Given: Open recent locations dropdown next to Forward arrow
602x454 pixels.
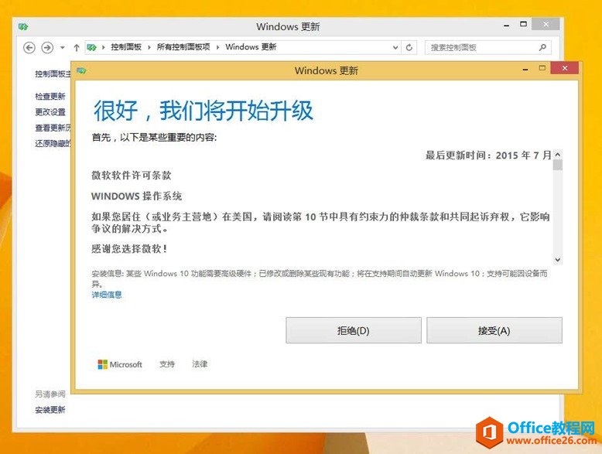Looking at the screenshot, I should [62, 48].
